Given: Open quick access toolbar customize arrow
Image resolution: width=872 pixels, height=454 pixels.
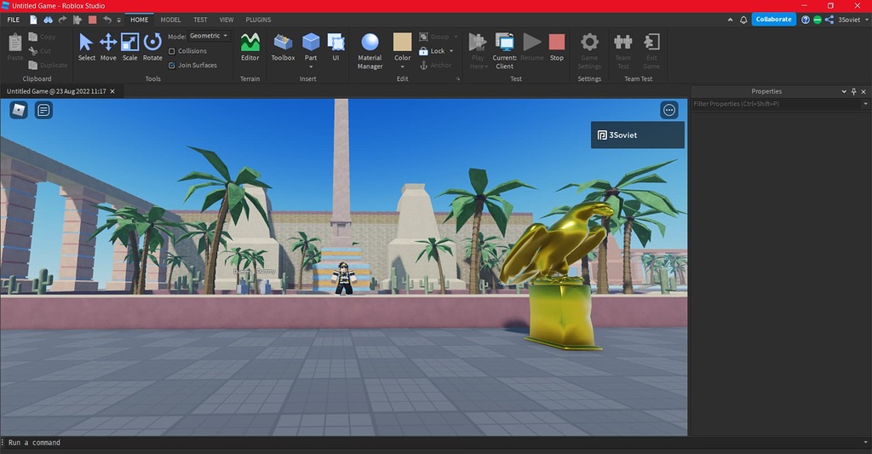Looking at the screenshot, I should tap(118, 20).
